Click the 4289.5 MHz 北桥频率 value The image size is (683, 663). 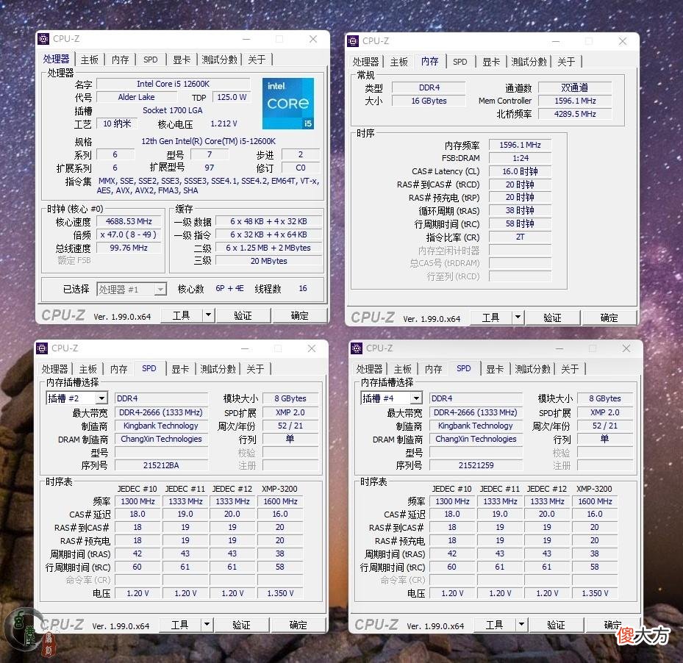[x=574, y=114]
